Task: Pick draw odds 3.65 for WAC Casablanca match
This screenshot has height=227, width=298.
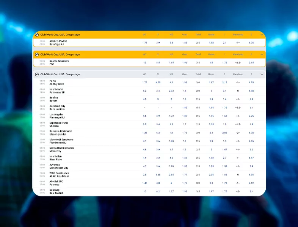Action: [x=158, y=175]
